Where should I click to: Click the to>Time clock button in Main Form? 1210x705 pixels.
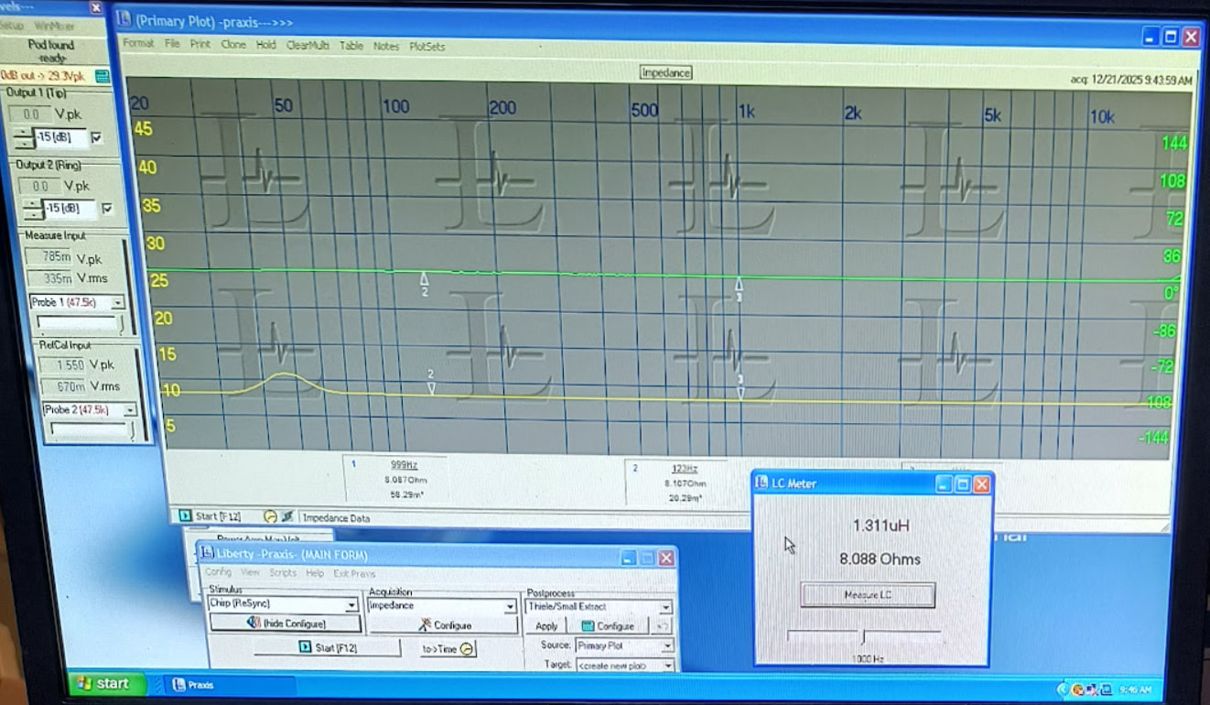(x=448, y=648)
